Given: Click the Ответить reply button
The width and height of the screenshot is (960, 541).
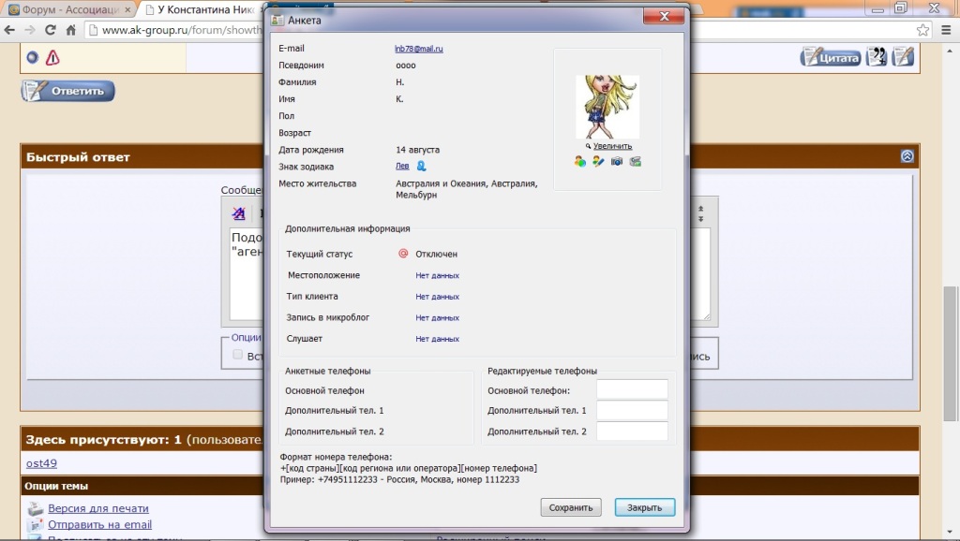Looking at the screenshot, I should pyautogui.click(x=68, y=91).
